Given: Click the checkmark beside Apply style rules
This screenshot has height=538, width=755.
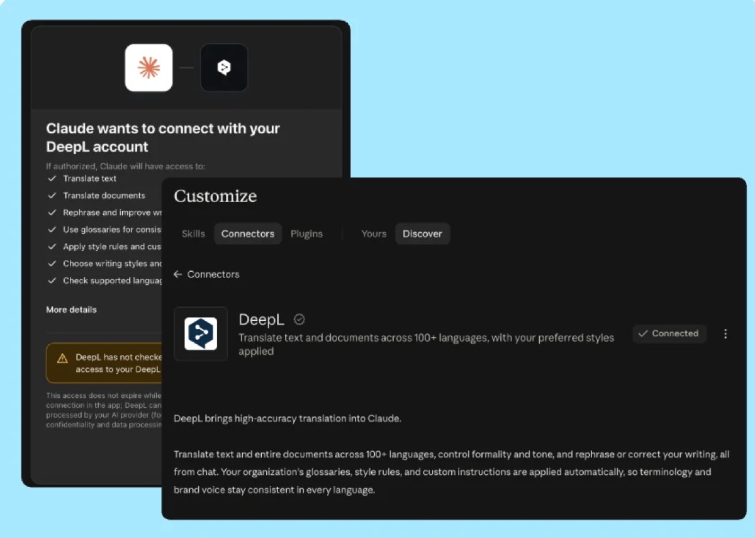Looking at the screenshot, I should point(52,247).
